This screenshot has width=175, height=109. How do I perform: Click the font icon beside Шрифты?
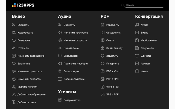137,56
